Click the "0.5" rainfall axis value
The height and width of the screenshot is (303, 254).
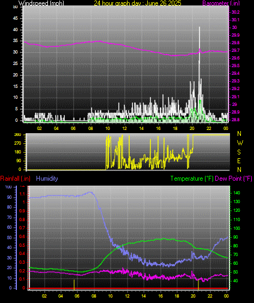22,245
